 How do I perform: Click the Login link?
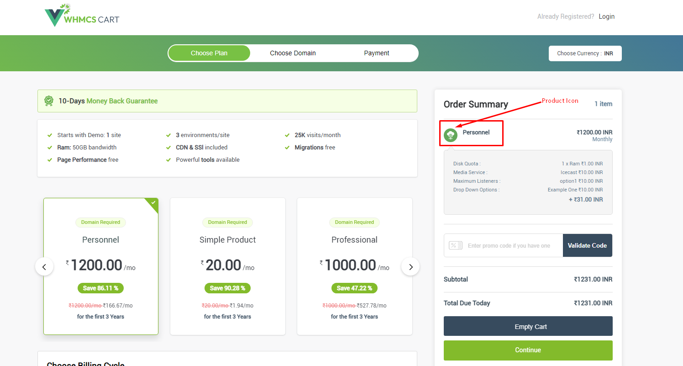[606, 16]
